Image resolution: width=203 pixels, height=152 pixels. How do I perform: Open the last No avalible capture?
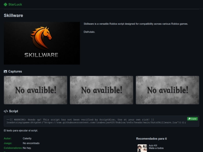167,90
